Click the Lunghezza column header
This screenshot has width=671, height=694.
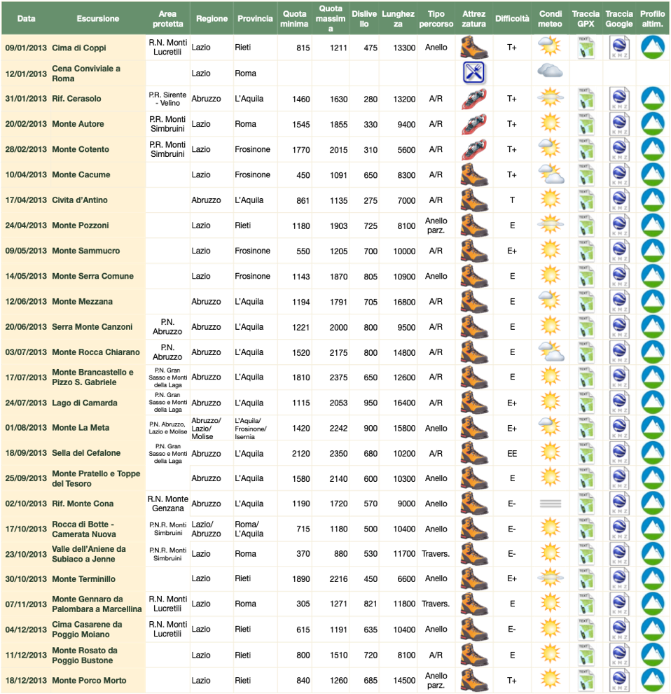(398, 19)
